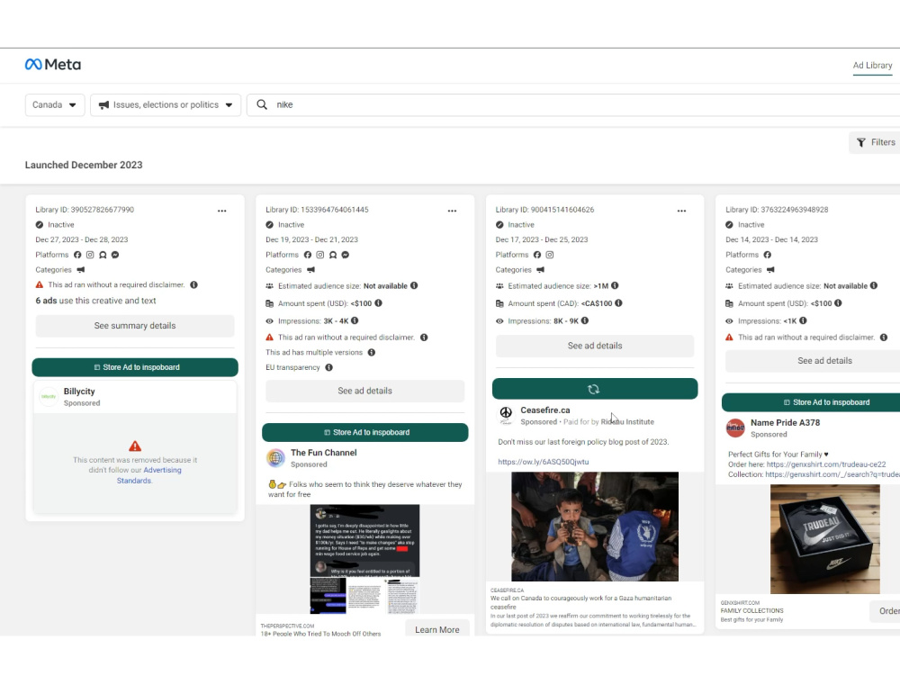Click Name Pride A378 advertiser name

pyautogui.click(x=785, y=423)
